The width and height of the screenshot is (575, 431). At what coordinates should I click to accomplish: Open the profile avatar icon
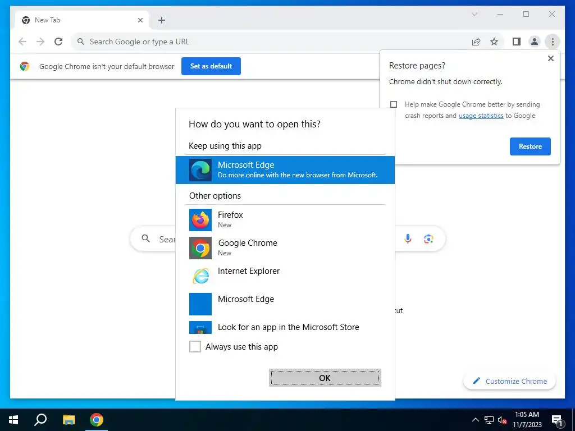pos(535,42)
